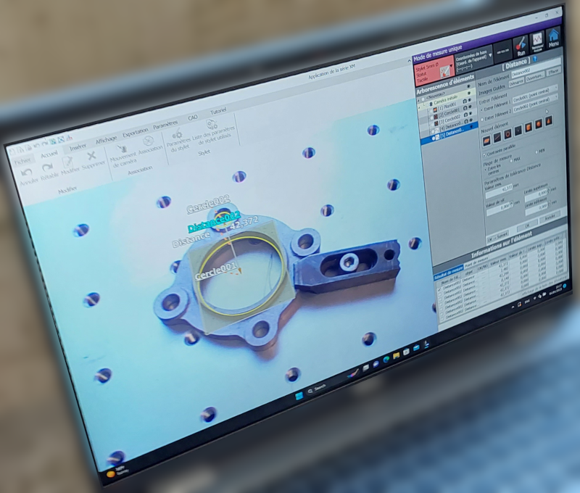580x493 pixels.
Task: Click the Ouverture button
Action: click(x=535, y=78)
